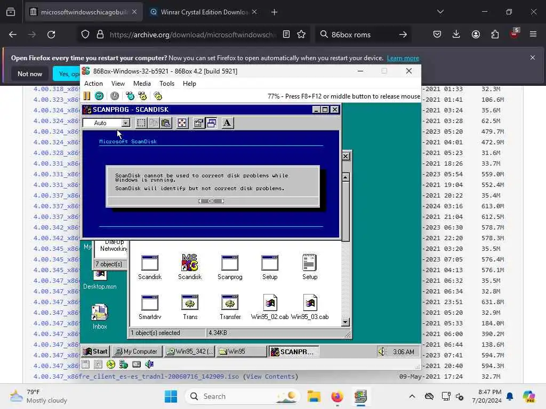Select the Smartdrv file icon
546x409 pixels.
(x=150, y=307)
